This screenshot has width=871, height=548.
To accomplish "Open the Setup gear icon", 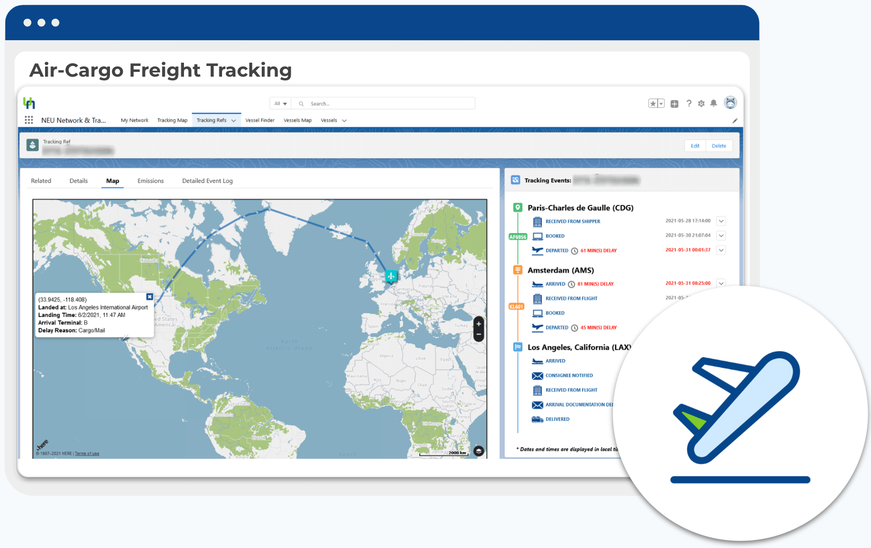I will pyautogui.click(x=701, y=103).
